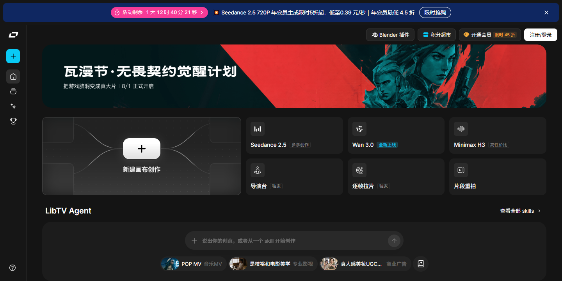Viewport: 562px width, 281px height.
Task: Click 查看全部 skills link
Action: coord(521,211)
